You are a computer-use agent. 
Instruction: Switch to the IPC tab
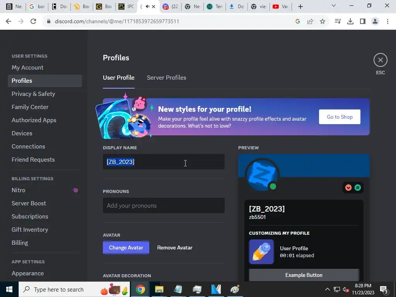(126, 7)
